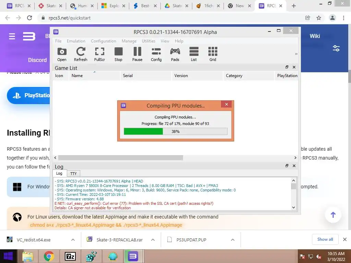Image resolution: width=351 pixels, height=263 pixels.
Task: Sort game list by Serial column
Action: click(x=146, y=76)
